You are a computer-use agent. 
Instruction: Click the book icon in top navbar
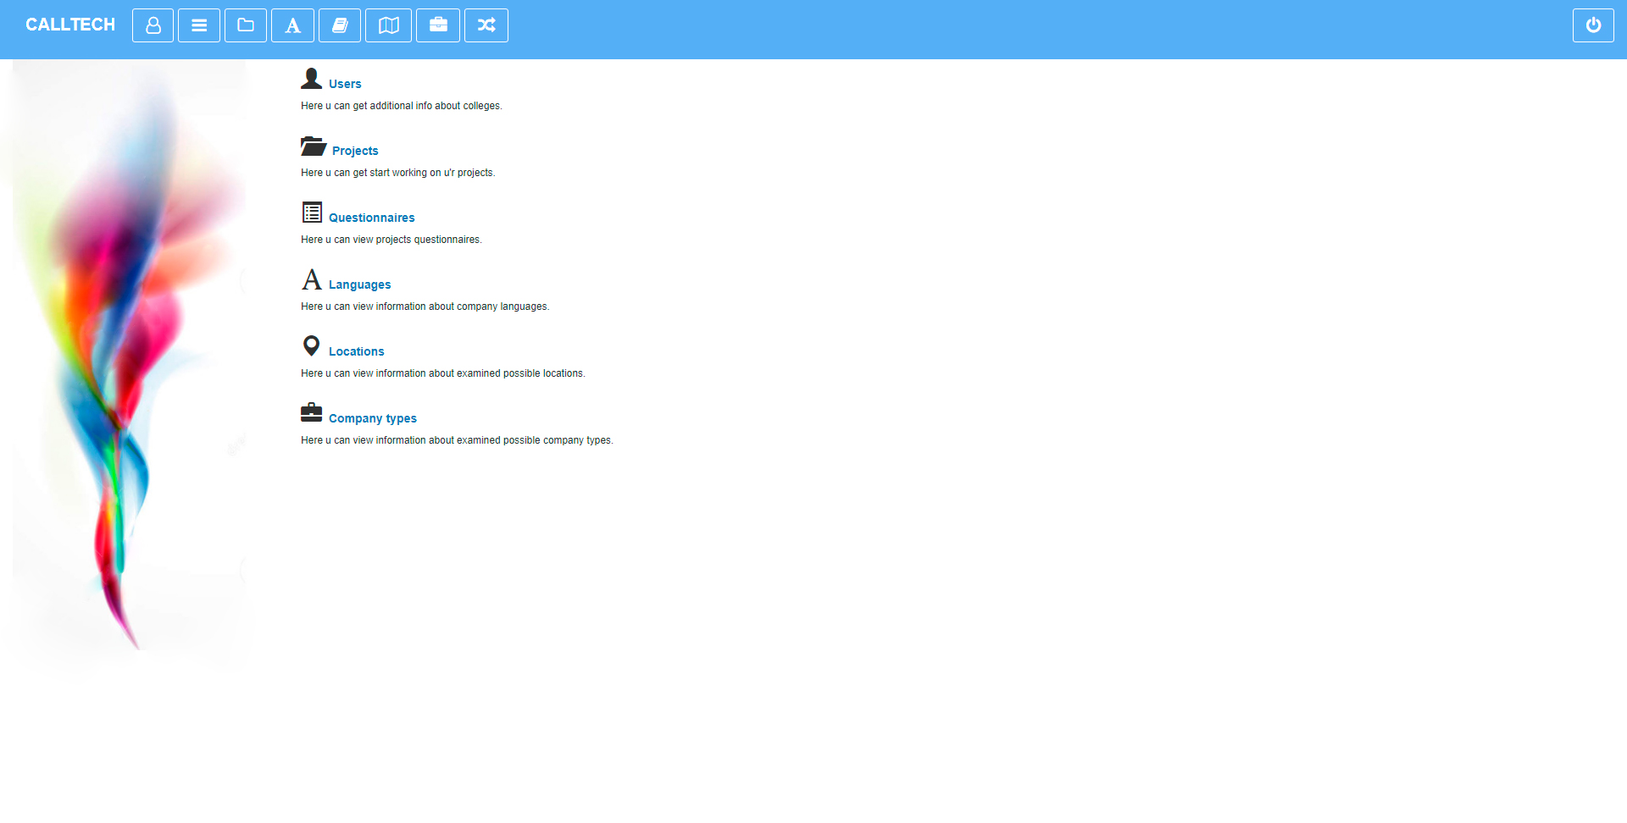pyautogui.click(x=340, y=25)
